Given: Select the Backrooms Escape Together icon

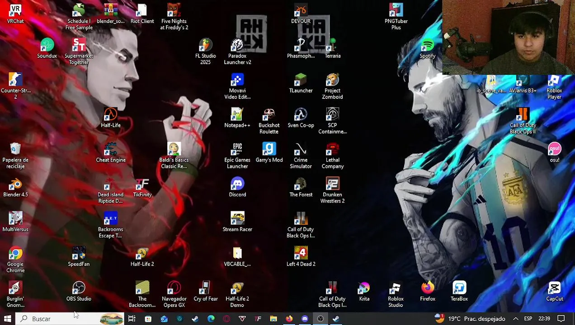Looking at the screenshot, I should click(x=111, y=226).
